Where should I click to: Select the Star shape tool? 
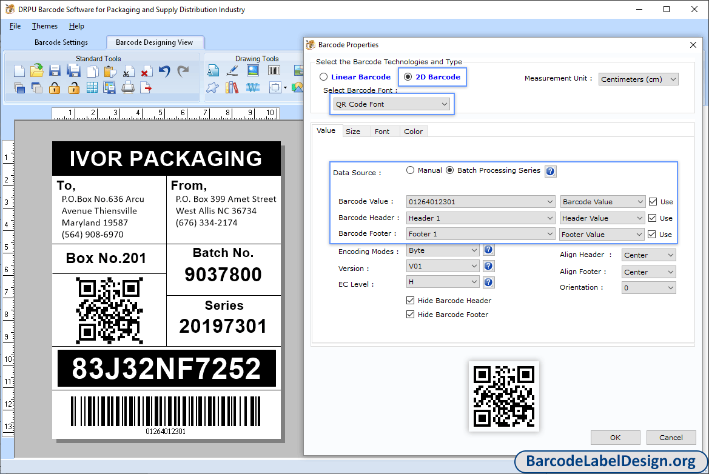coord(213,88)
